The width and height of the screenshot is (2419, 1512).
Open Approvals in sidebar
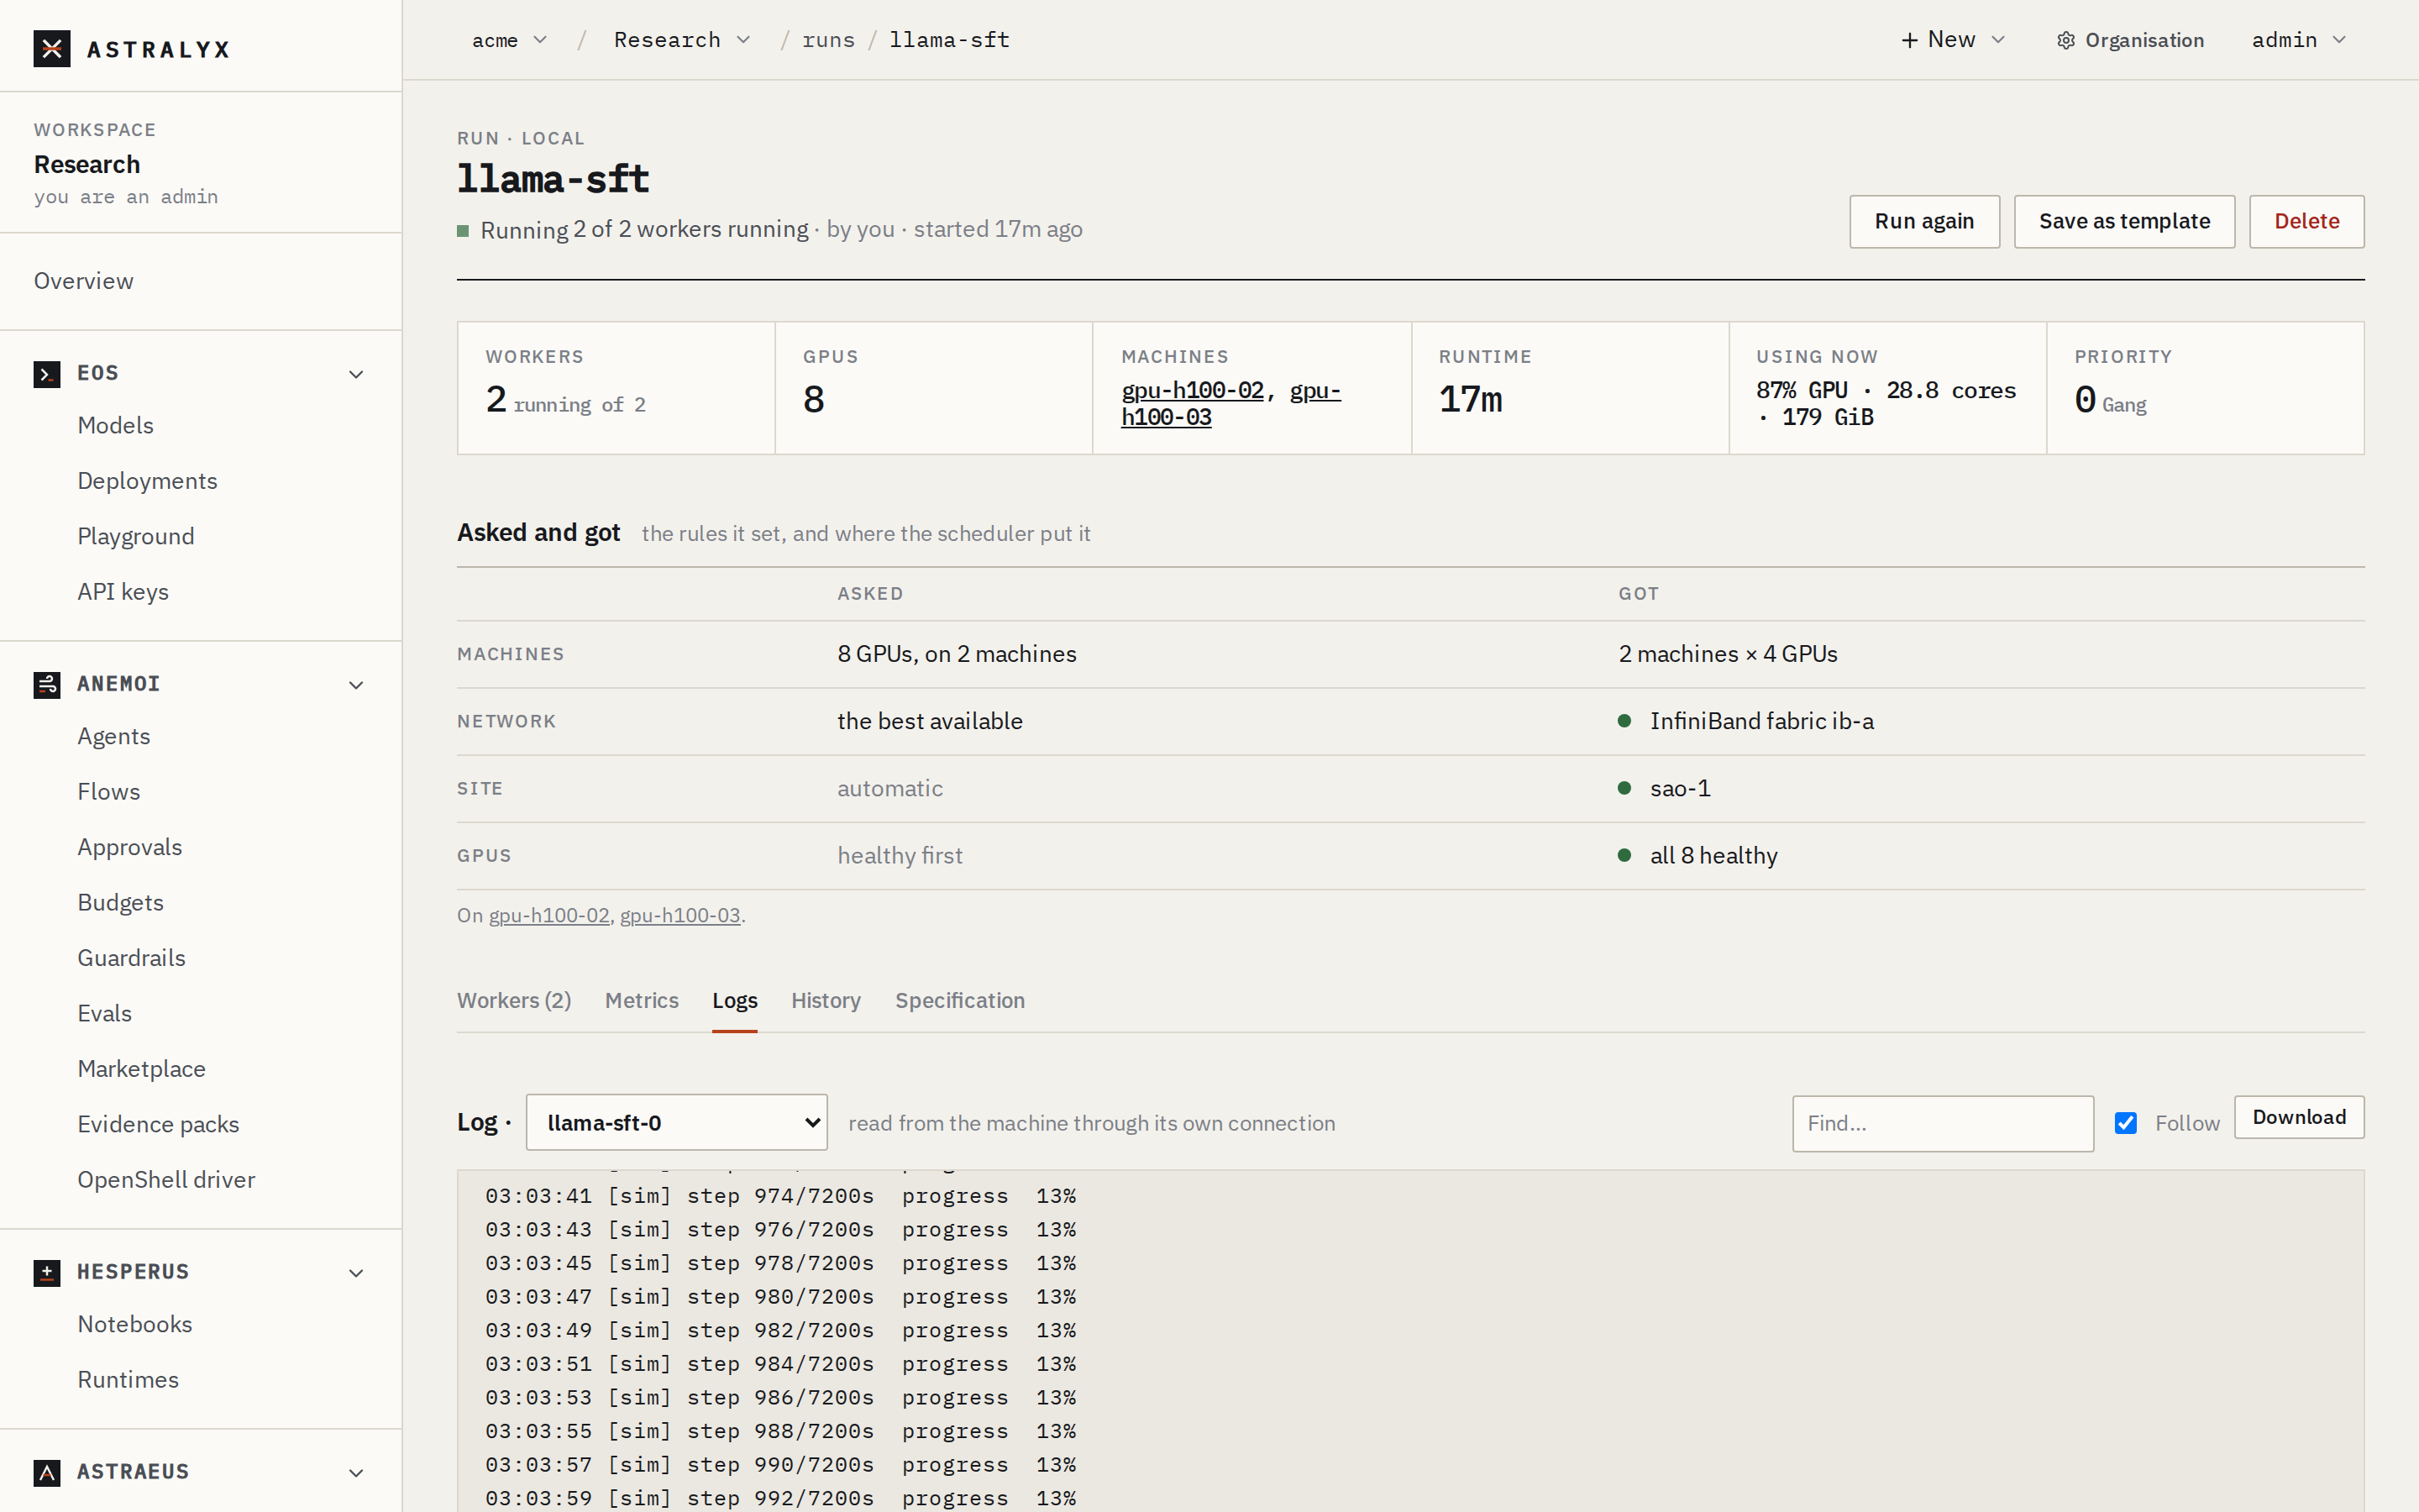pos(130,847)
